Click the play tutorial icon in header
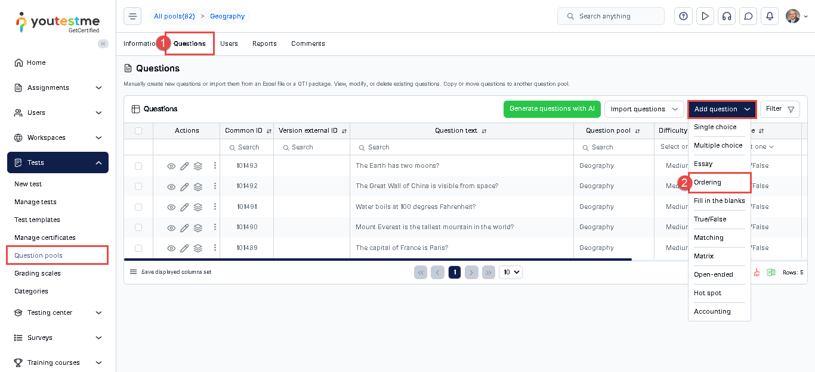This screenshot has height=372, width=815. click(x=705, y=16)
